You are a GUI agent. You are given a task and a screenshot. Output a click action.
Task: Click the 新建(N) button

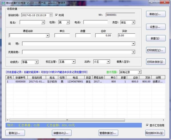pos(155,38)
